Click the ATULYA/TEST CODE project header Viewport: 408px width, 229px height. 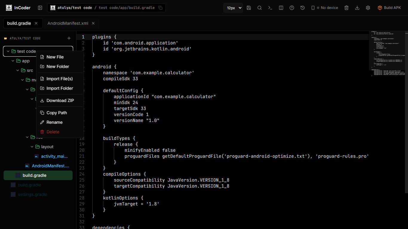(x=25, y=38)
